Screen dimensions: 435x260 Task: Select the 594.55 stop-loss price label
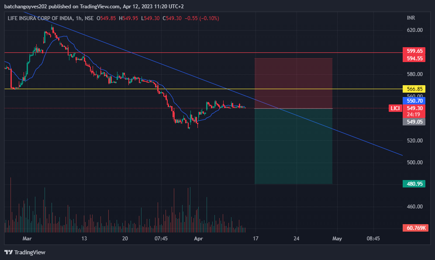414,58
